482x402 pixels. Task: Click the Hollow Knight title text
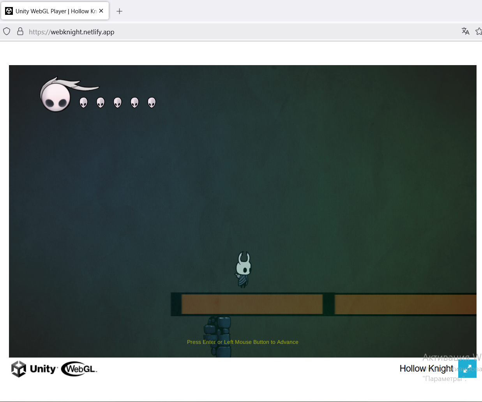point(426,368)
